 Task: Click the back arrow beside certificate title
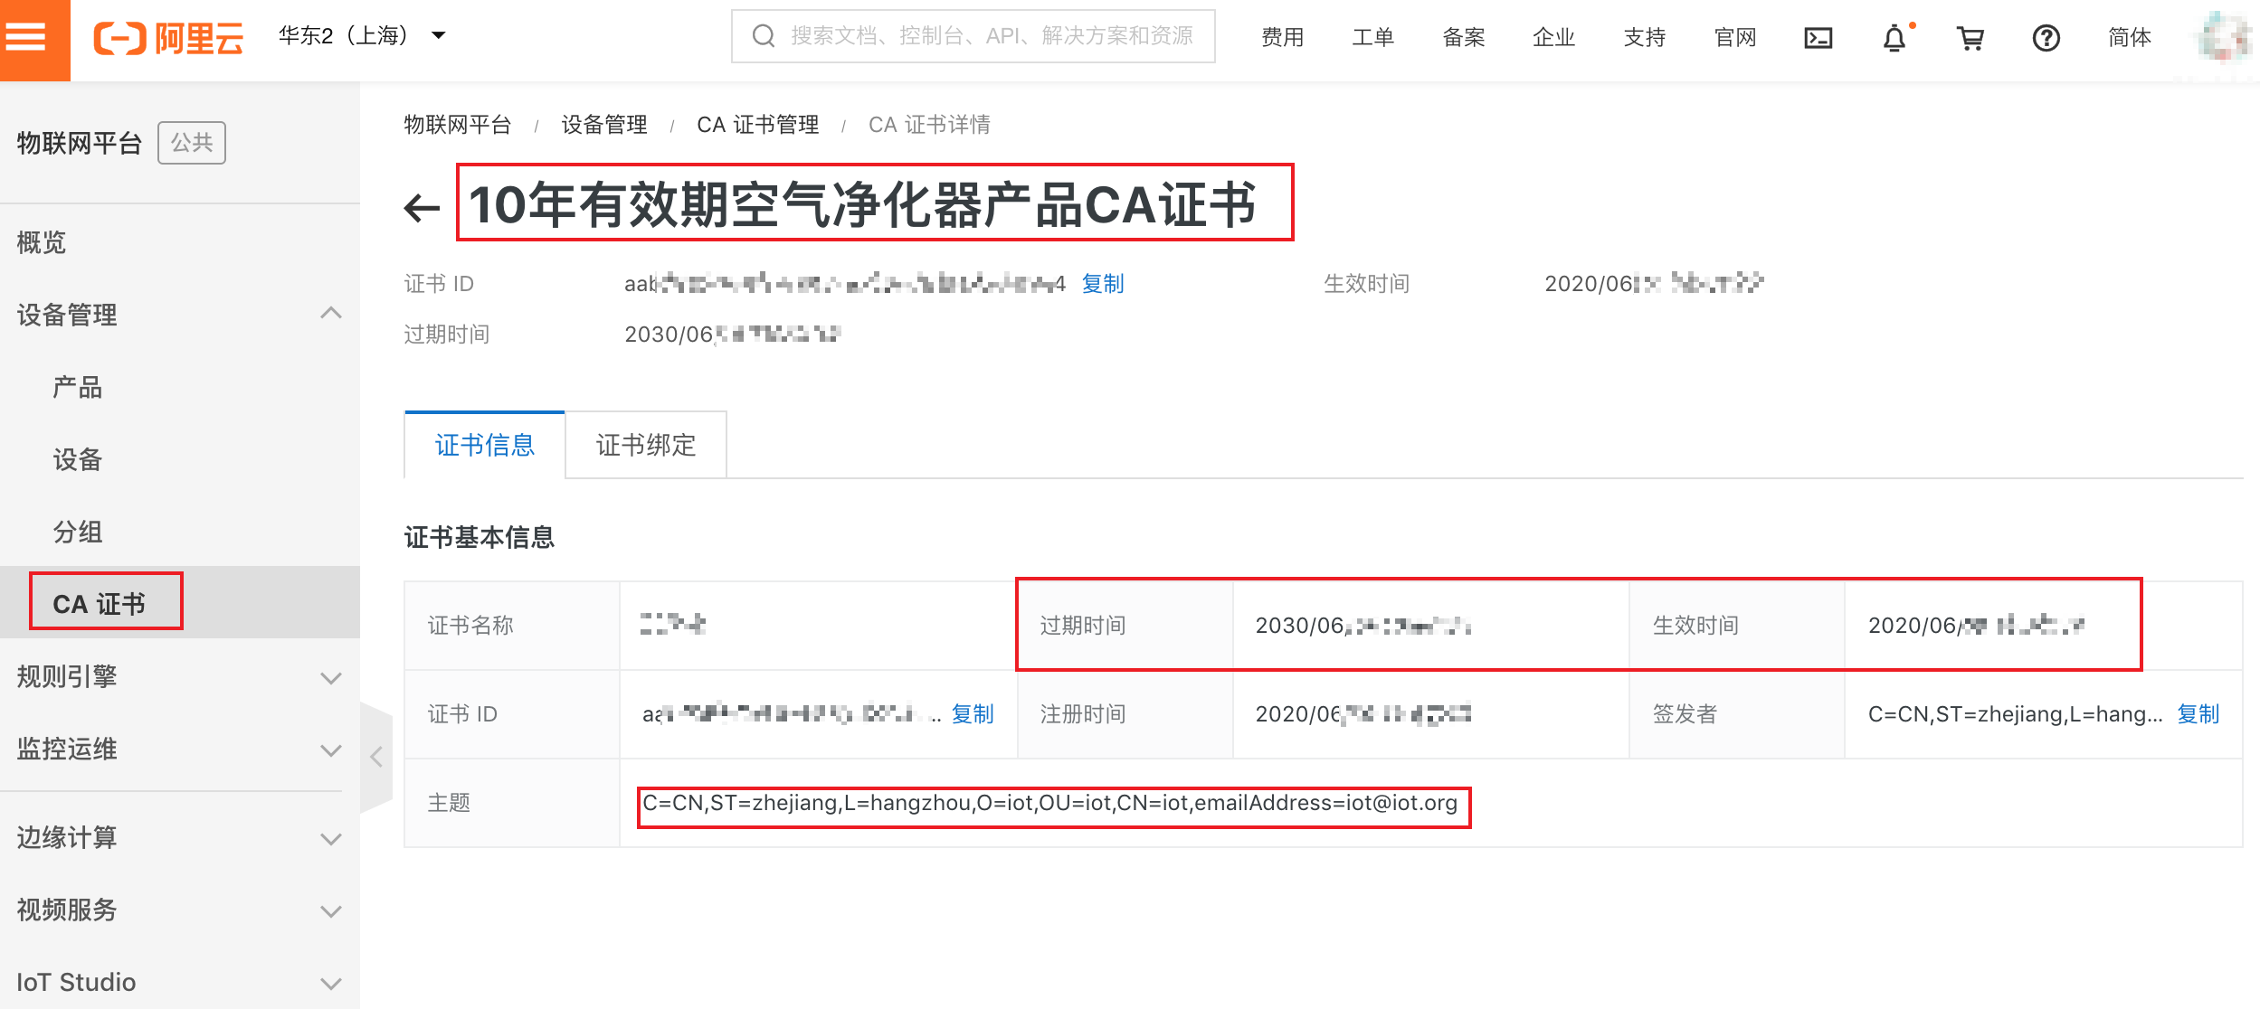pos(422,208)
